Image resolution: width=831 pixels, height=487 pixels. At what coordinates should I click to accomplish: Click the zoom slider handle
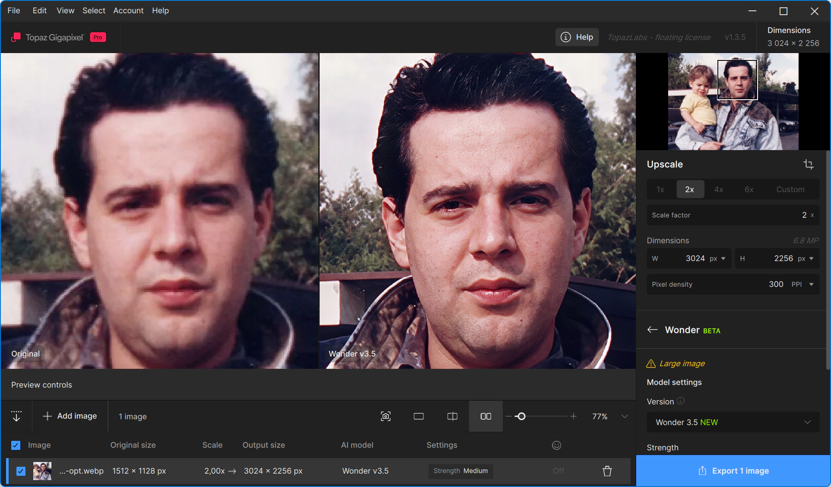point(521,416)
